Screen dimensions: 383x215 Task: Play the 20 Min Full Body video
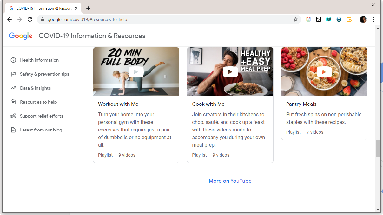(136, 72)
